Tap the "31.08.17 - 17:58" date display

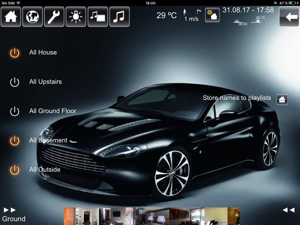click(x=248, y=10)
